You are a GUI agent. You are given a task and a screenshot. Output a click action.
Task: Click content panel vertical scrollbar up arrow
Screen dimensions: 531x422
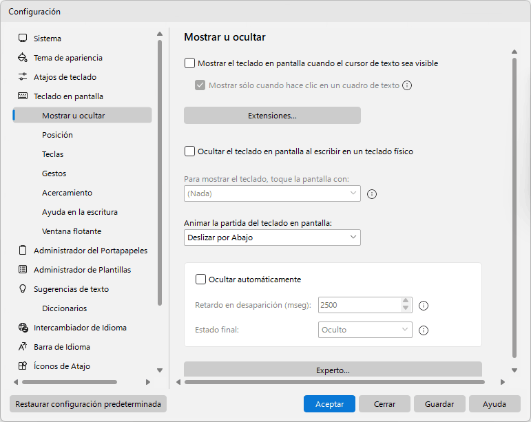point(514,52)
